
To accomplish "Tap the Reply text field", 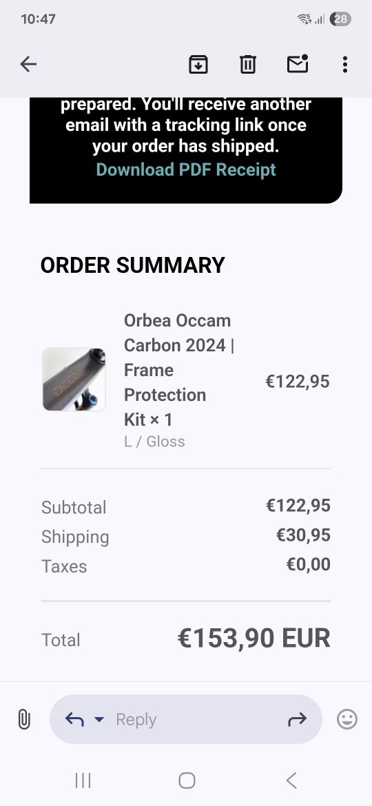I will 186,719.
